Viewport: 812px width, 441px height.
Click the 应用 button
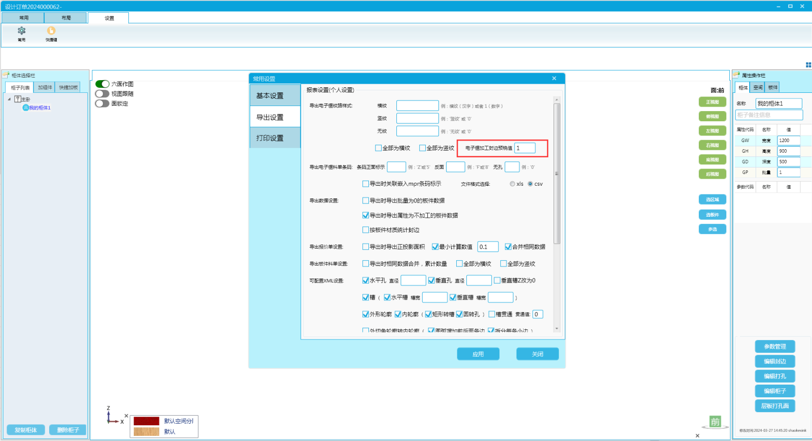coord(478,354)
